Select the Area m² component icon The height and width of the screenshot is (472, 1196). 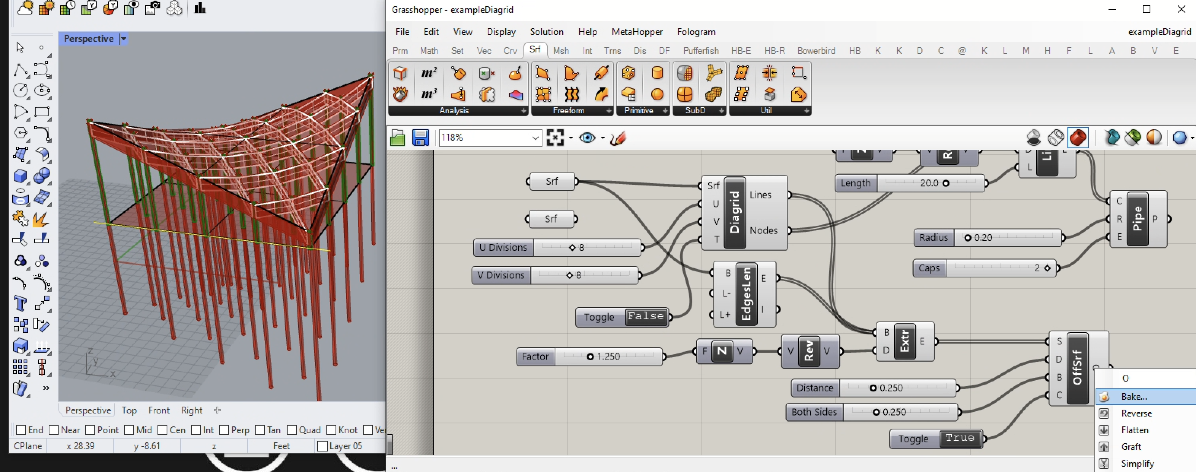click(x=429, y=73)
